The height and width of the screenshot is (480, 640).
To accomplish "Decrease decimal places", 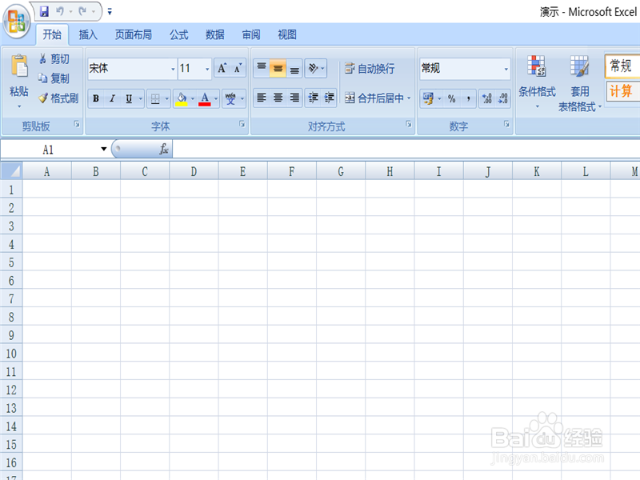I will coord(503,98).
